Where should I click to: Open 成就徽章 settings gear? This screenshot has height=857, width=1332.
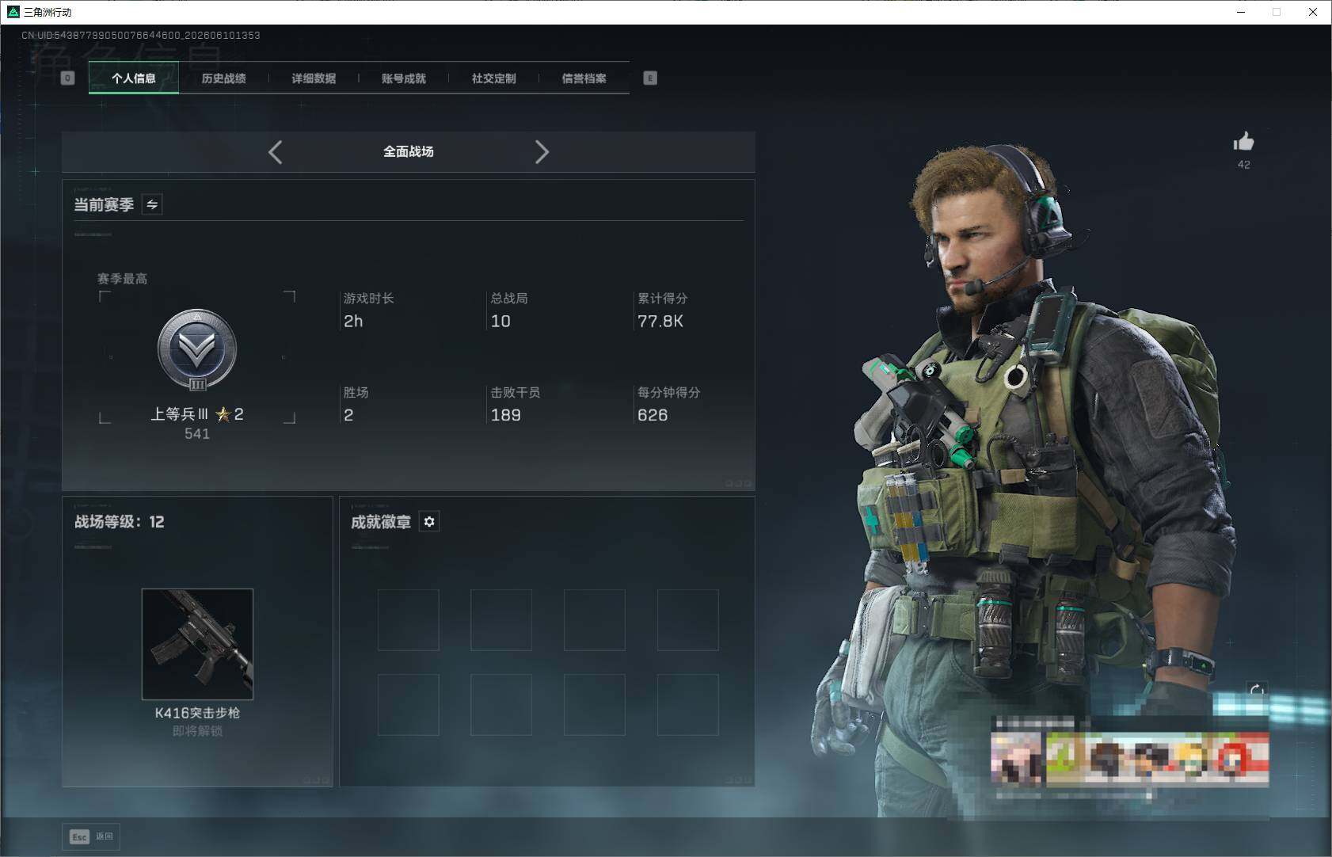[x=429, y=521]
